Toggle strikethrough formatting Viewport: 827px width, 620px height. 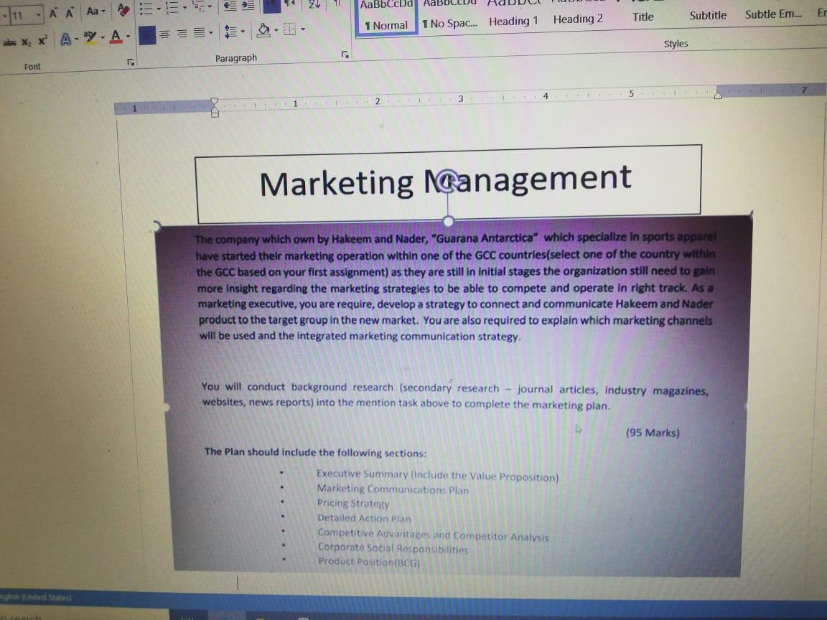pos(9,43)
